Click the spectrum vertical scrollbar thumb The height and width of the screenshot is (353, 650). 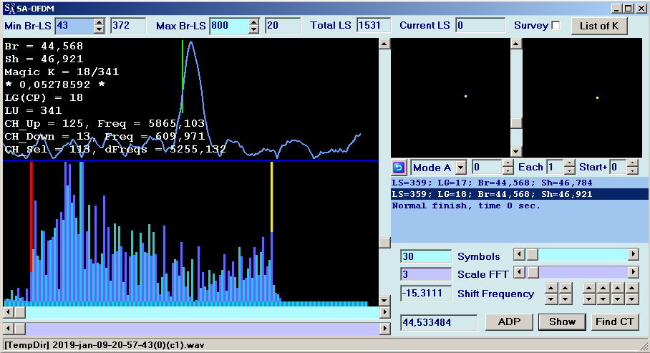point(384,243)
